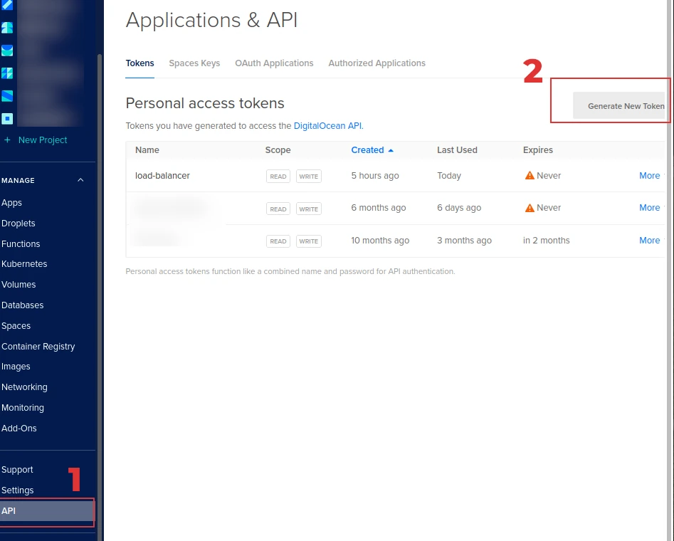Toggle the WRITE scope on load-balancer token
This screenshot has height=541, width=674.
click(x=308, y=176)
